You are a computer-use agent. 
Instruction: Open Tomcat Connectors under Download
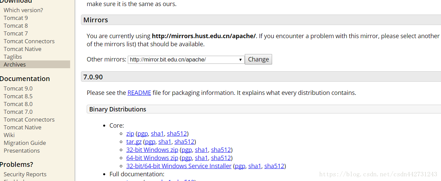(x=29, y=41)
